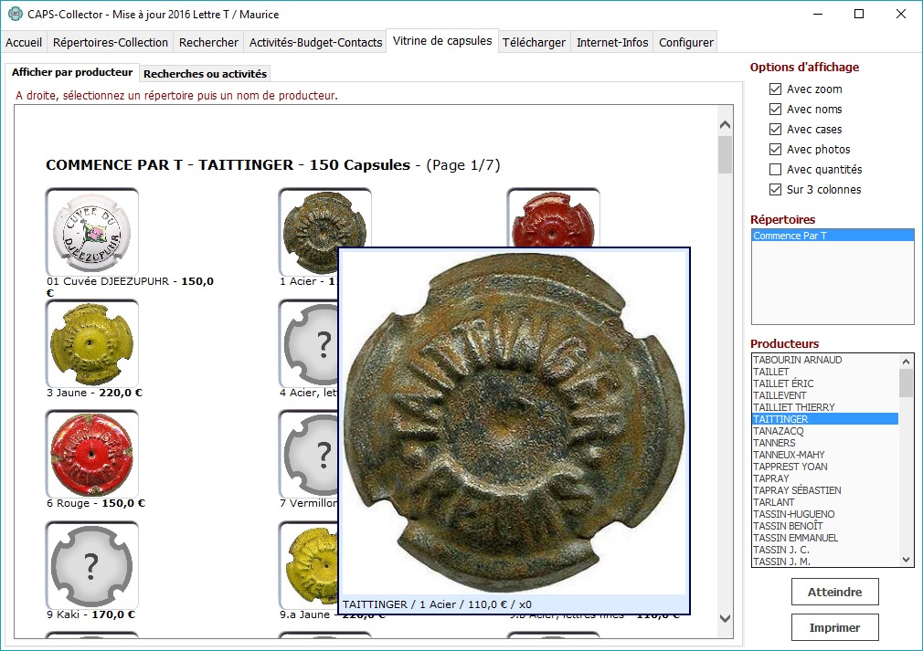Click the capsule area scrollbar thumb

coord(725,154)
